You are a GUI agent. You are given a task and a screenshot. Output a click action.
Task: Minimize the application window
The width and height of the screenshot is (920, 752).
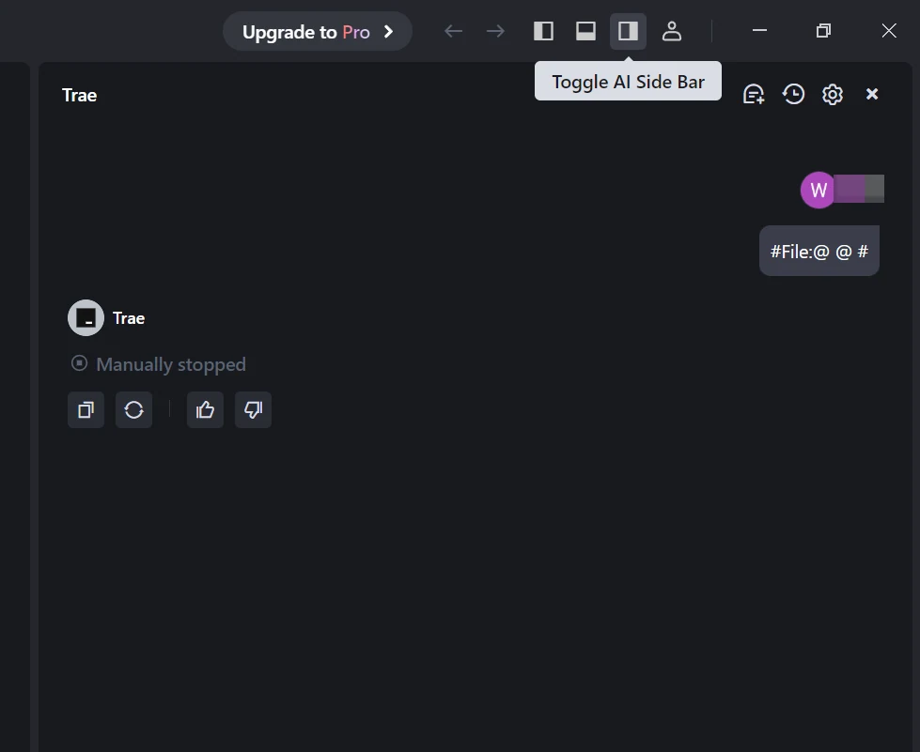pos(760,30)
